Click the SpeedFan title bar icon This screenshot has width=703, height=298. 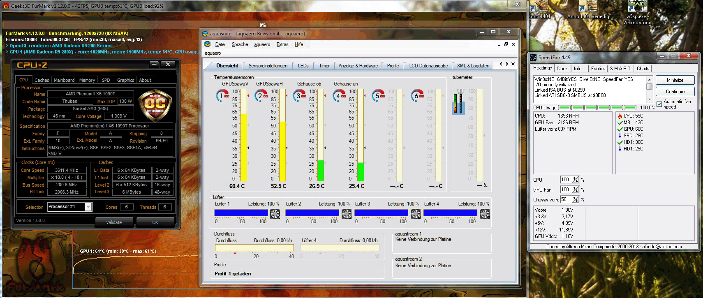coord(533,58)
